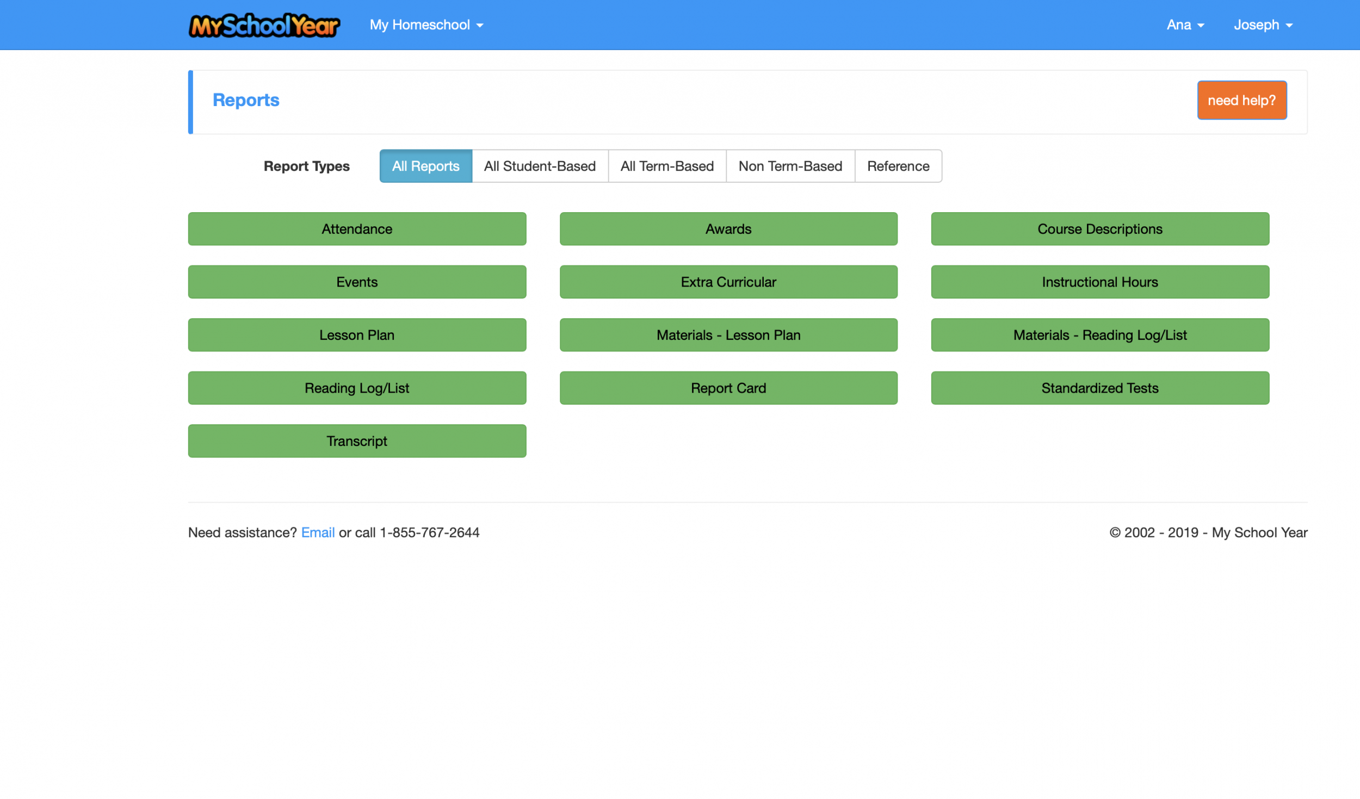The image size is (1360, 799).
Task: Open the Joseph account dropdown
Action: point(1263,25)
